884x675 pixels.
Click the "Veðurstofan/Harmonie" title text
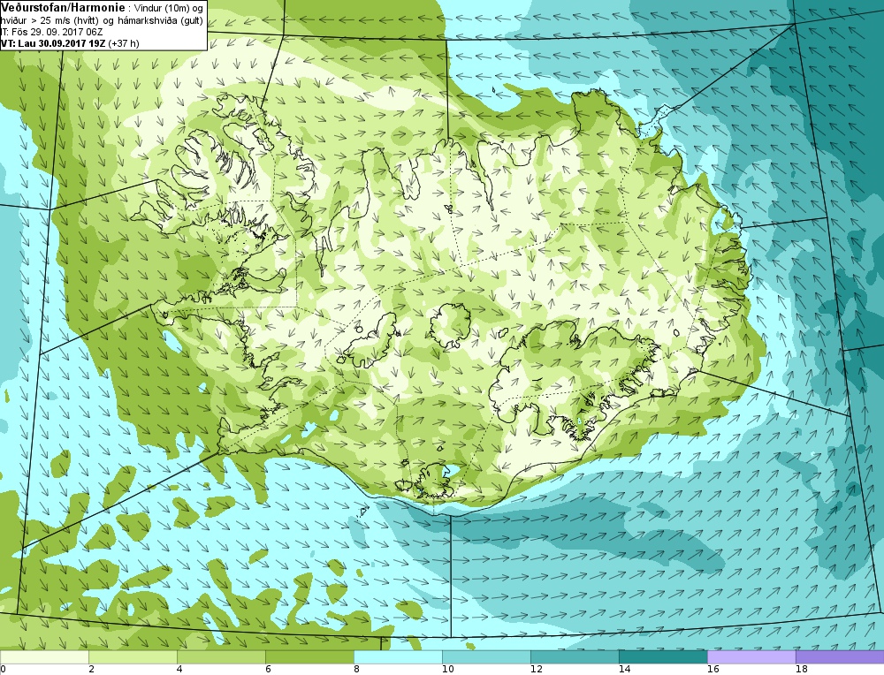(63, 8)
